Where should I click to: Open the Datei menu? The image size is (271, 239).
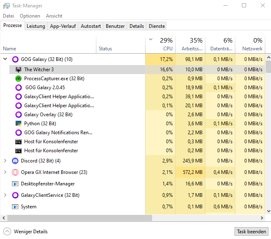[8, 16]
